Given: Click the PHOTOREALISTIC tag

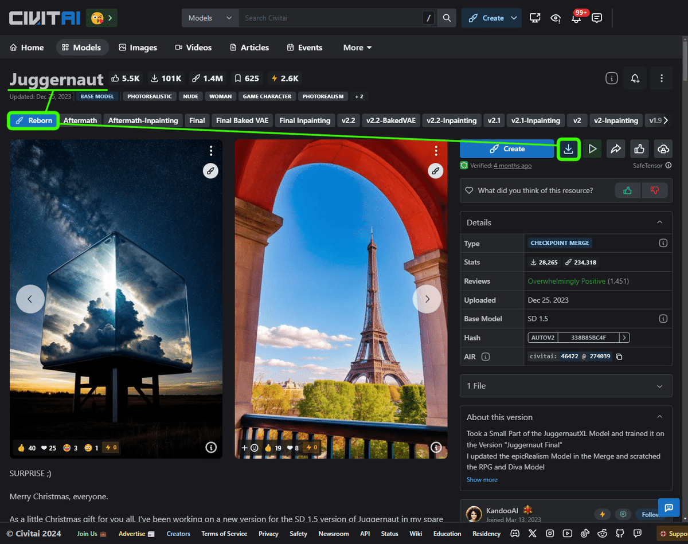Looking at the screenshot, I should (x=150, y=96).
